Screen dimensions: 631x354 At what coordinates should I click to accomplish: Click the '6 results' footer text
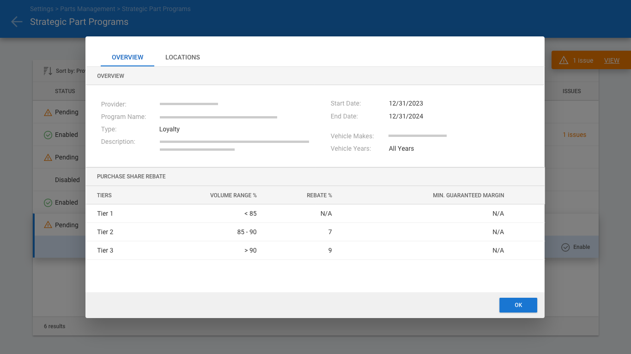[55, 326]
